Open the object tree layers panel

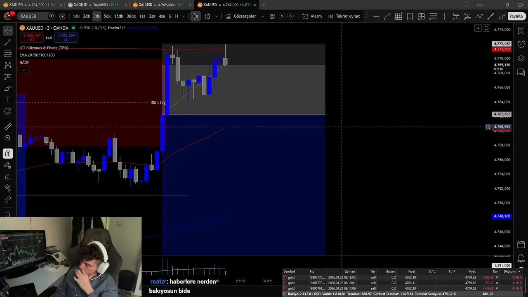(x=521, y=58)
